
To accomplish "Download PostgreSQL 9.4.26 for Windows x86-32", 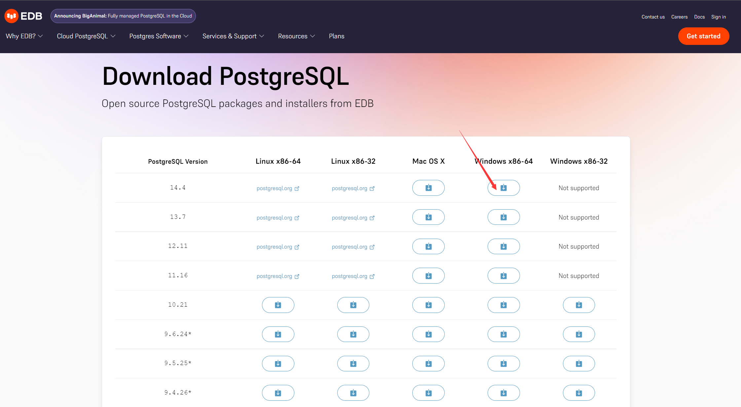I will tap(579, 393).
